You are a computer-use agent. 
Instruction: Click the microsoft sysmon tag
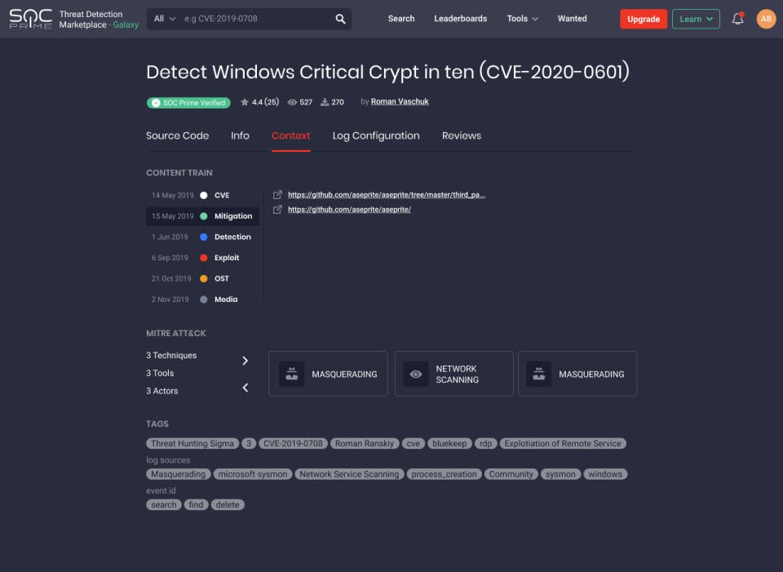[253, 475]
